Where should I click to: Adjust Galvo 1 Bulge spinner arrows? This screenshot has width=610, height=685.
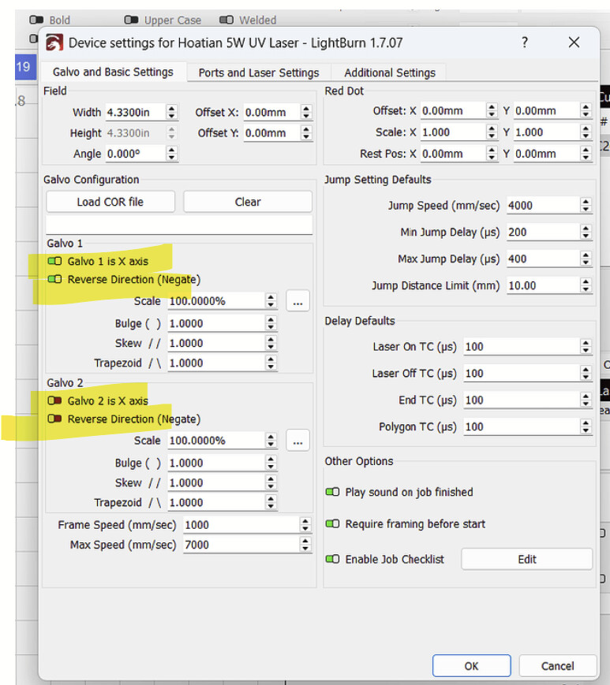271,323
